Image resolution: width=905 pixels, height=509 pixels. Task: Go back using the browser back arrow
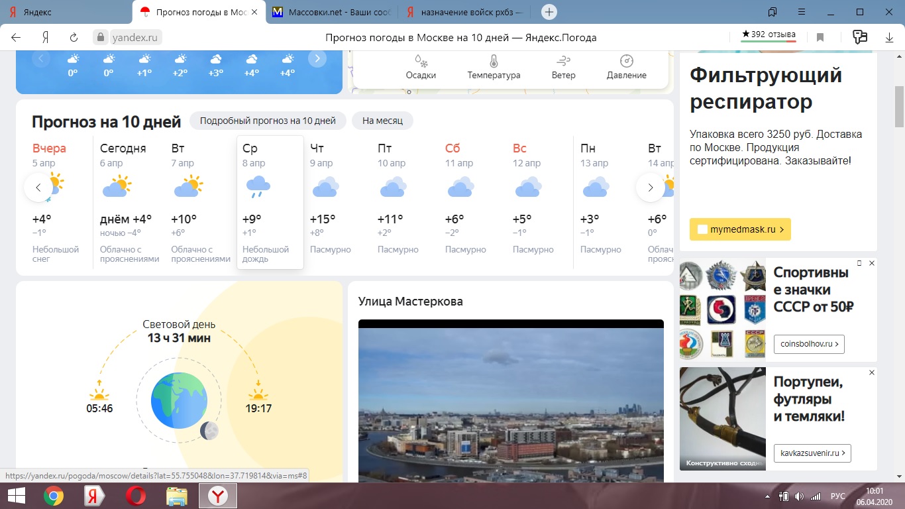[x=16, y=38]
